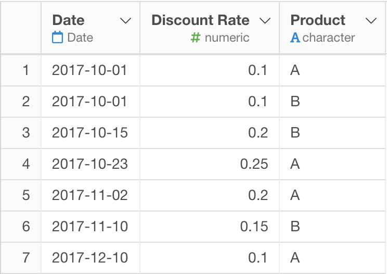Click the 0.25 discount rate cell
Viewport: 387px width, 274px height.
pyautogui.click(x=254, y=164)
